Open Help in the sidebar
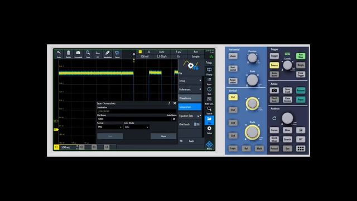 pyautogui.click(x=209, y=63)
